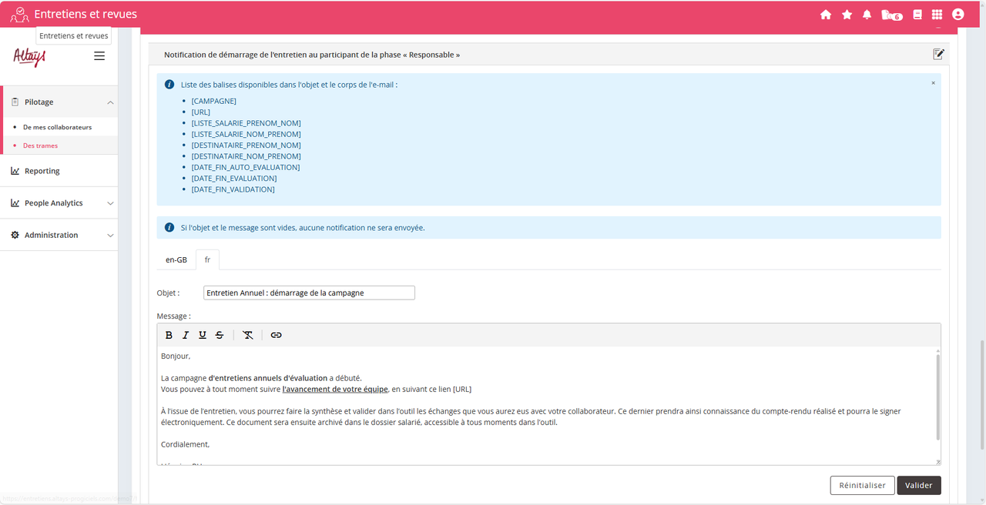The image size is (986, 505).
Task: Open favorites star icon
Action: (847, 15)
